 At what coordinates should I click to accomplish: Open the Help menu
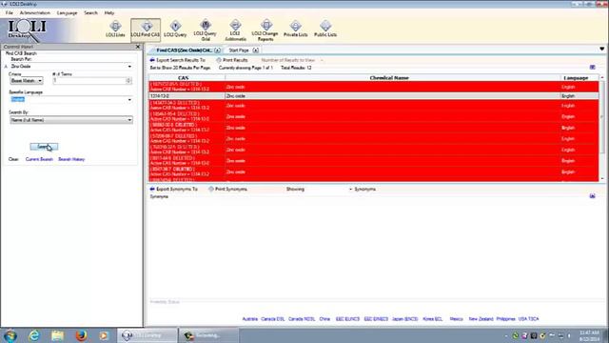point(109,12)
